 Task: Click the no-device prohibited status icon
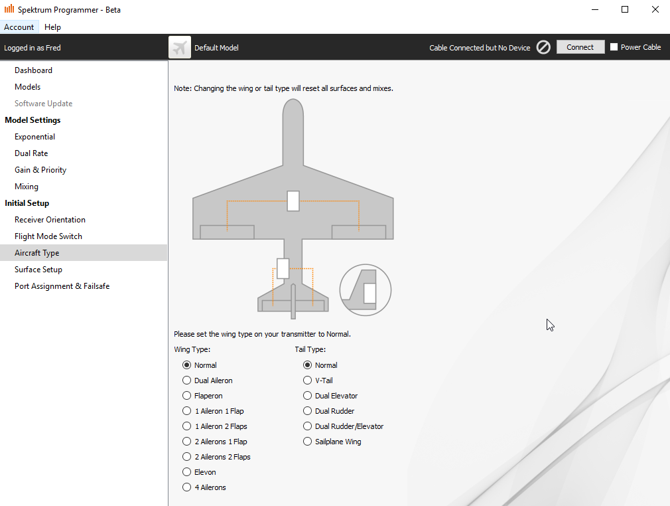[543, 47]
